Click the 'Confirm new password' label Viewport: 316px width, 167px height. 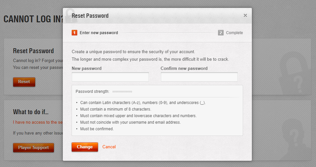click(184, 68)
